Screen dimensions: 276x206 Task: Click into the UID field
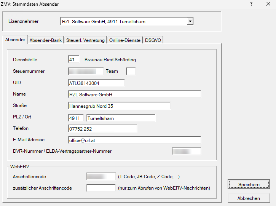[x=96, y=83]
